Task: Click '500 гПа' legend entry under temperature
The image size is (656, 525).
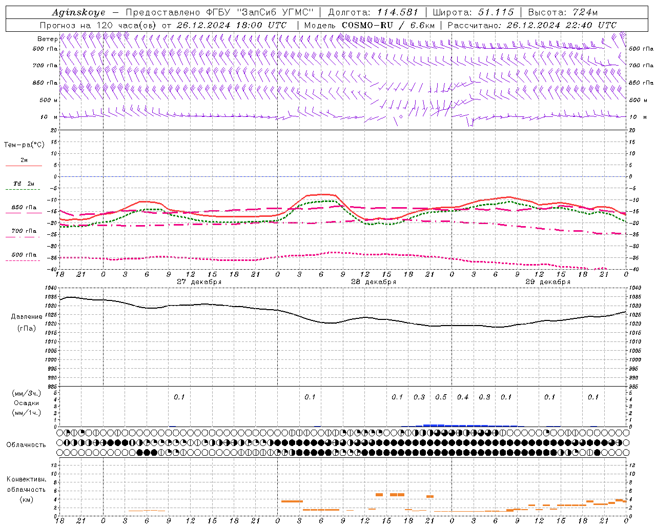Action: pyautogui.click(x=24, y=255)
